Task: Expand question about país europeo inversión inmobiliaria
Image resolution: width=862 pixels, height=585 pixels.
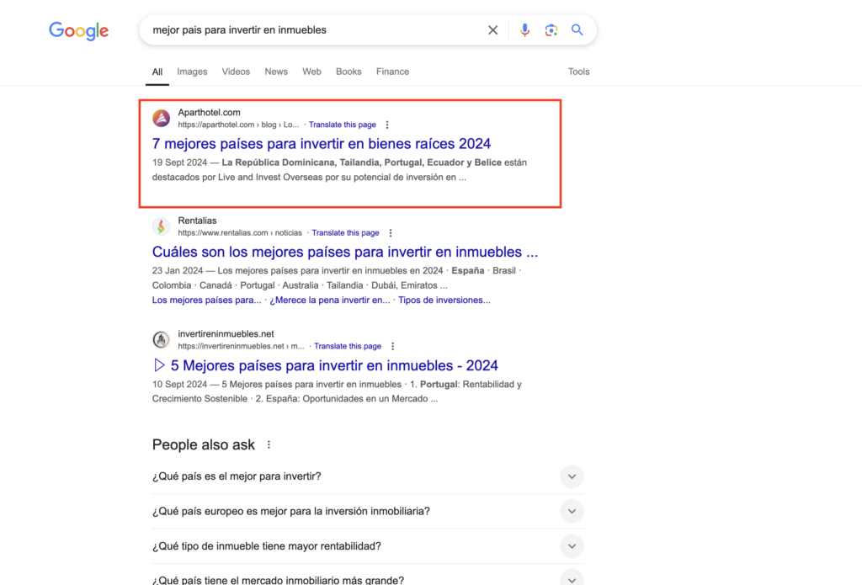Action: click(368, 511)
